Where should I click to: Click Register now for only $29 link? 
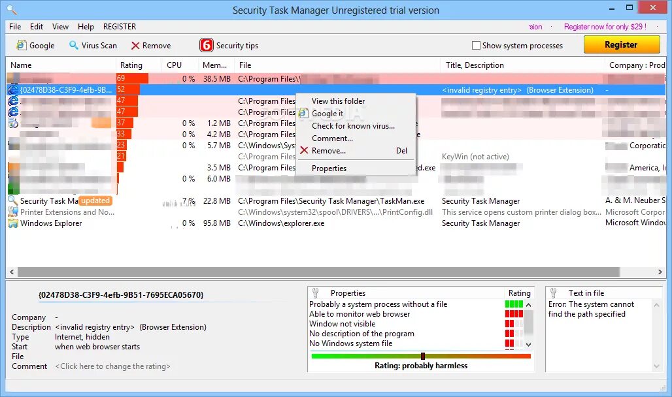coord(605,27)
